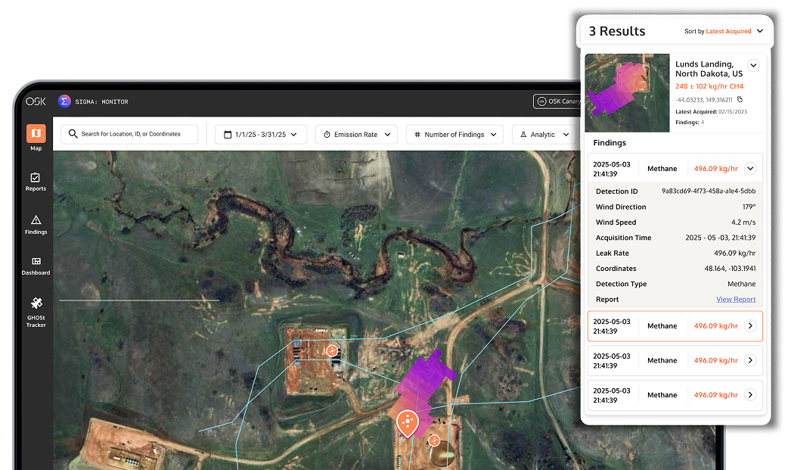Viewport: 788px width, 470px height.
Task: Click the OSK Canary button in header
Action: (x=557, y=101)
